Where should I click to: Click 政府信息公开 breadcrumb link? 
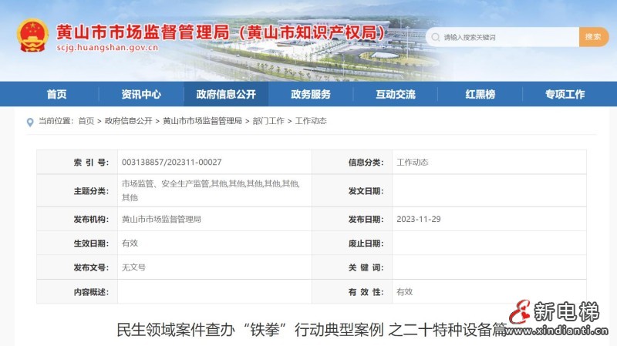tap(128, 121)
